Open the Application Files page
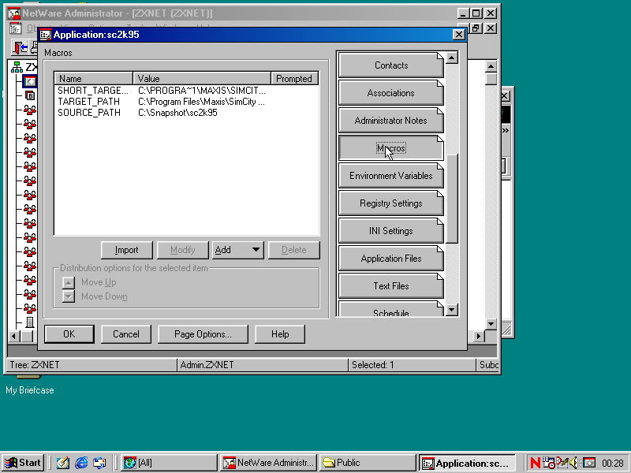The image size is (631, 473). pyautogui.click(x=390, y=259)
